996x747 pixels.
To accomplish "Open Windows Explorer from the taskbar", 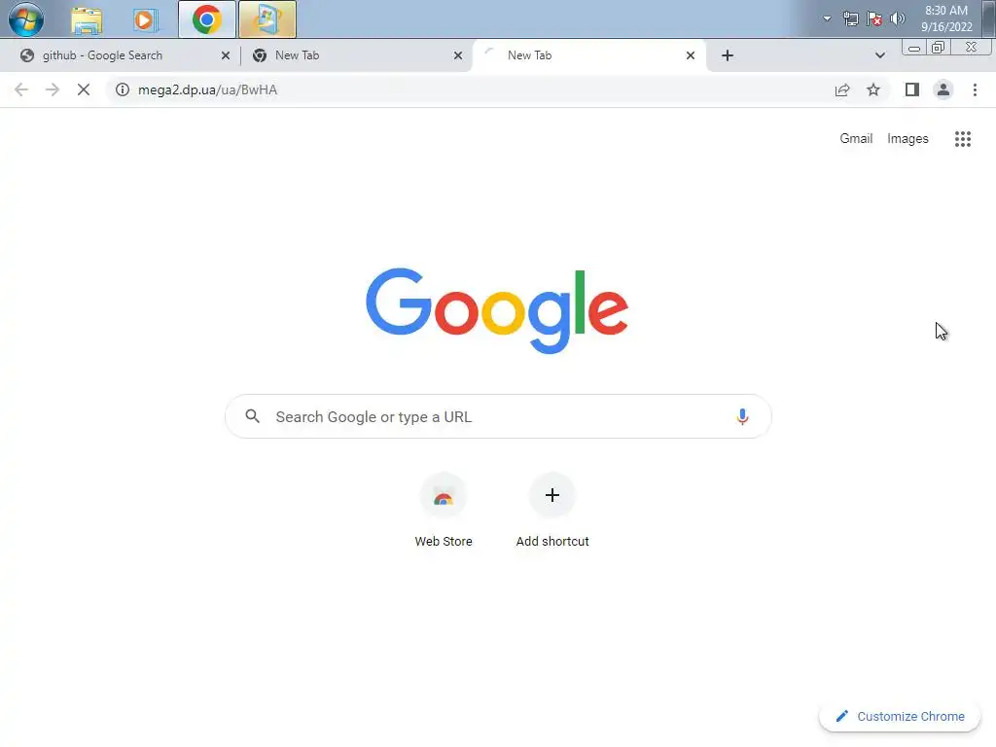I will click(87, 20).
